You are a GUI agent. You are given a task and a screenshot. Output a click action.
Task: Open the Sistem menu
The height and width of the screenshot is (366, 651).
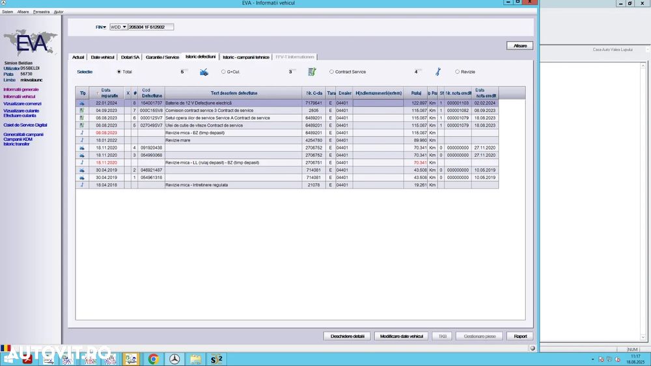coord(7,12)
